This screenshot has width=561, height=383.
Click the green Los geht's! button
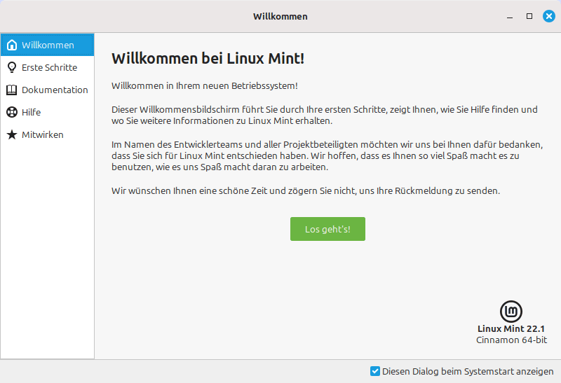327,229
